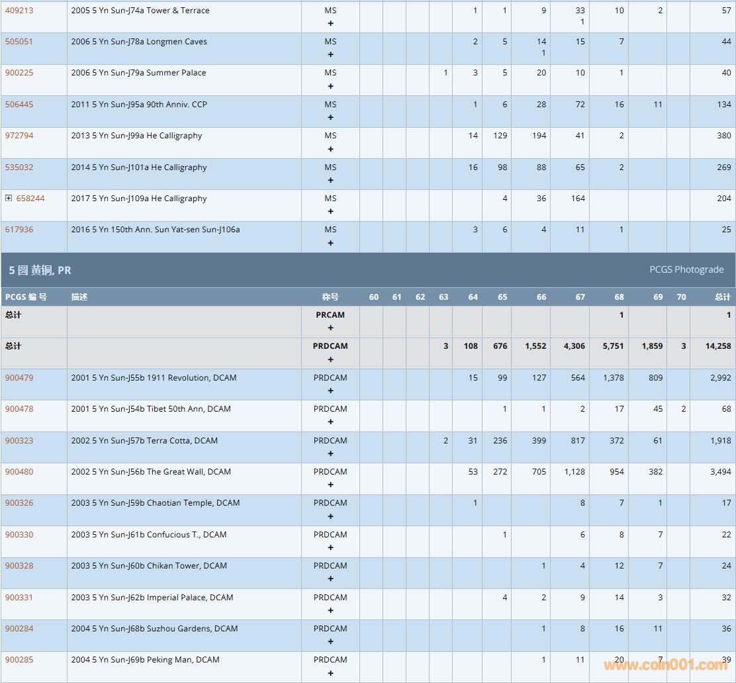Click plus under PRDCAM for 1911 Revolution row
Image resolution: width=736 pixels, height=683 pixels.
pyautogui.click(x=330, y=390)
